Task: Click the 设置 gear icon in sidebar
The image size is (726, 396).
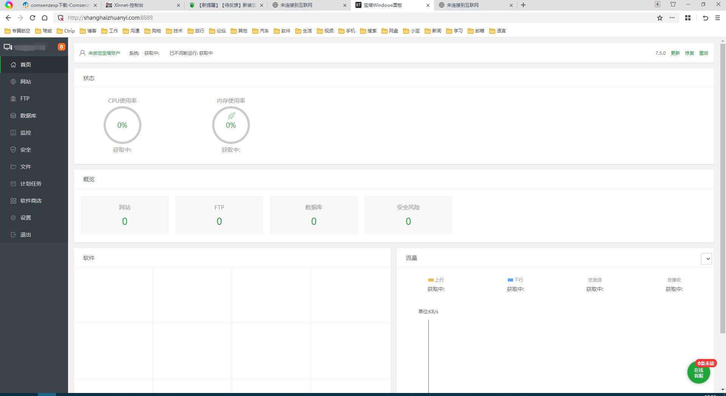Action: tap(13, 218)
